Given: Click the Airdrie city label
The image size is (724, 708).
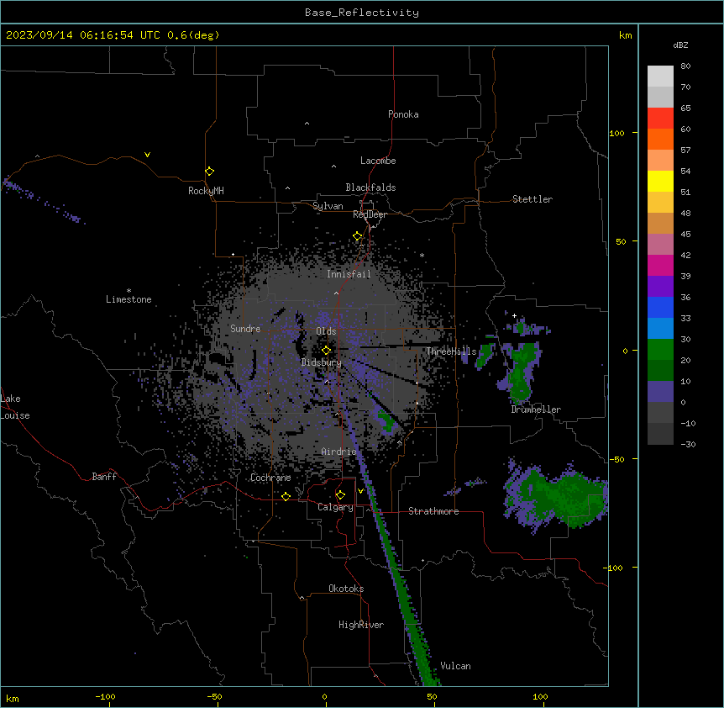Looking at the screenshot, I should (338, 452).
